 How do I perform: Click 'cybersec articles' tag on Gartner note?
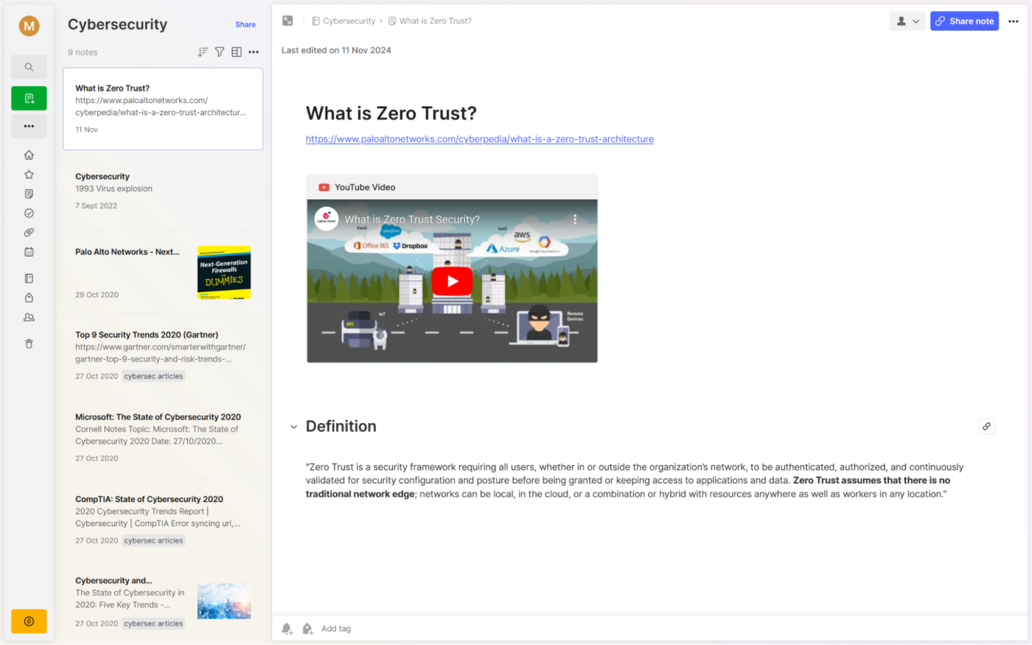click(x=153, y=376)
